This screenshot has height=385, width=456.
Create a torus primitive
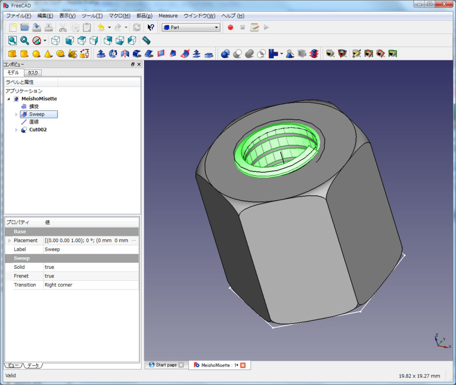60,53
